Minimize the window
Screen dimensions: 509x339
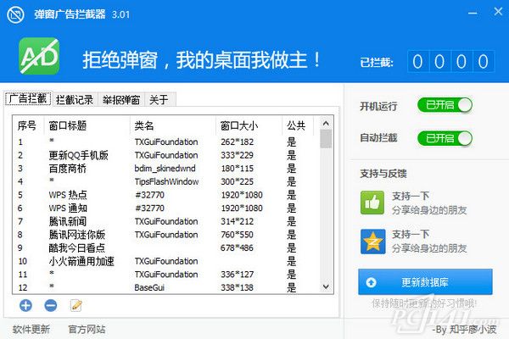[473, 14]
